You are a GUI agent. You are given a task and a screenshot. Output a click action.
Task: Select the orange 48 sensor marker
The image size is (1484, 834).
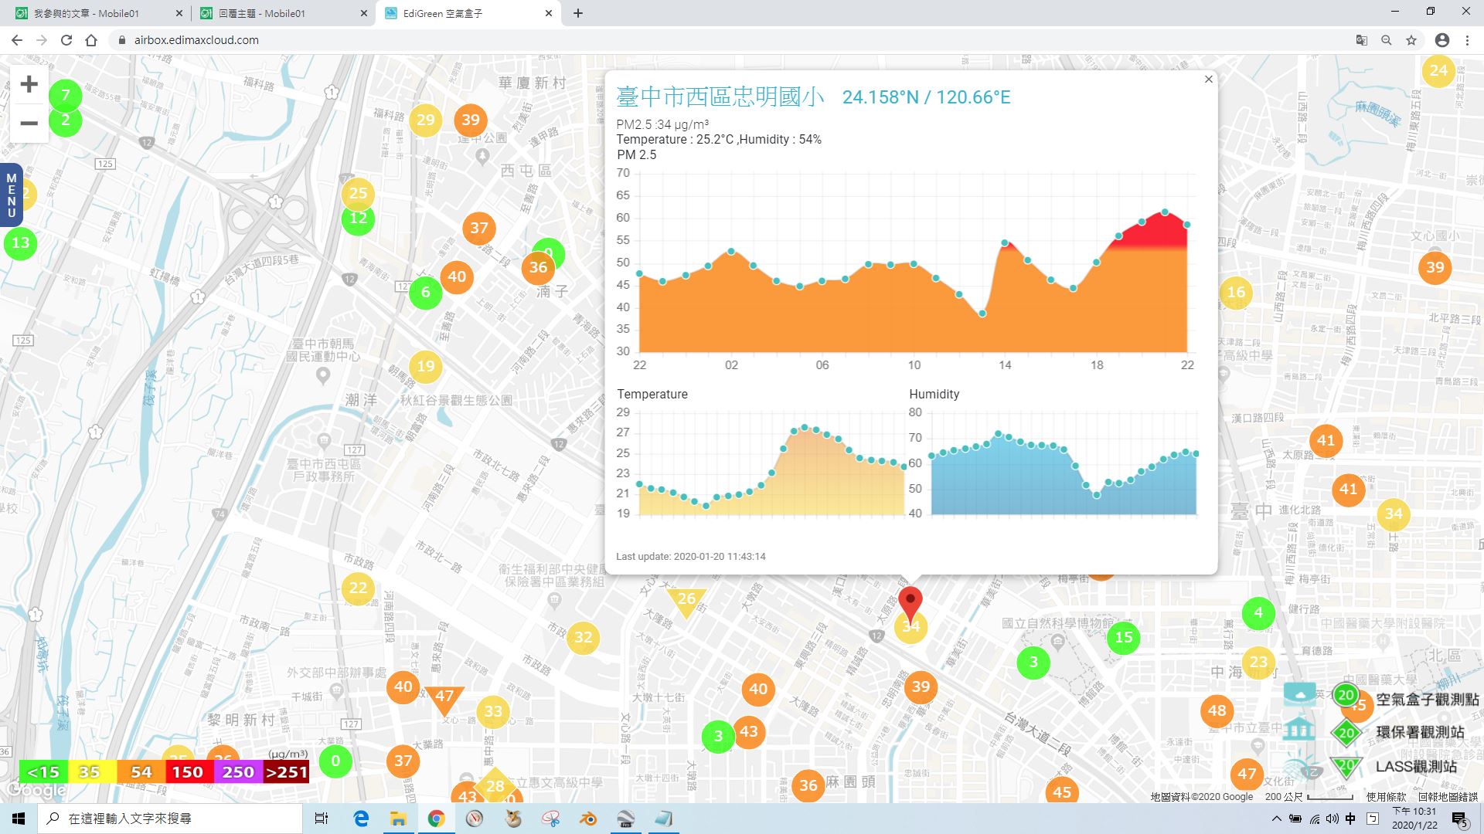click(x=1217, y=711)
